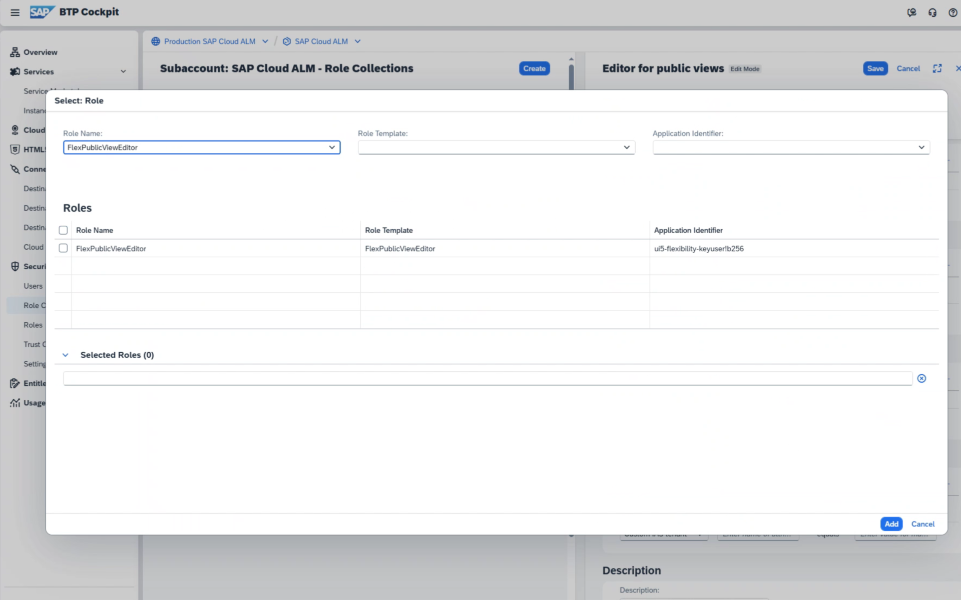This screenshot has height=600, width=961.
Task: Cancel the Select Role dialog
Action: [x=922, y=524]
